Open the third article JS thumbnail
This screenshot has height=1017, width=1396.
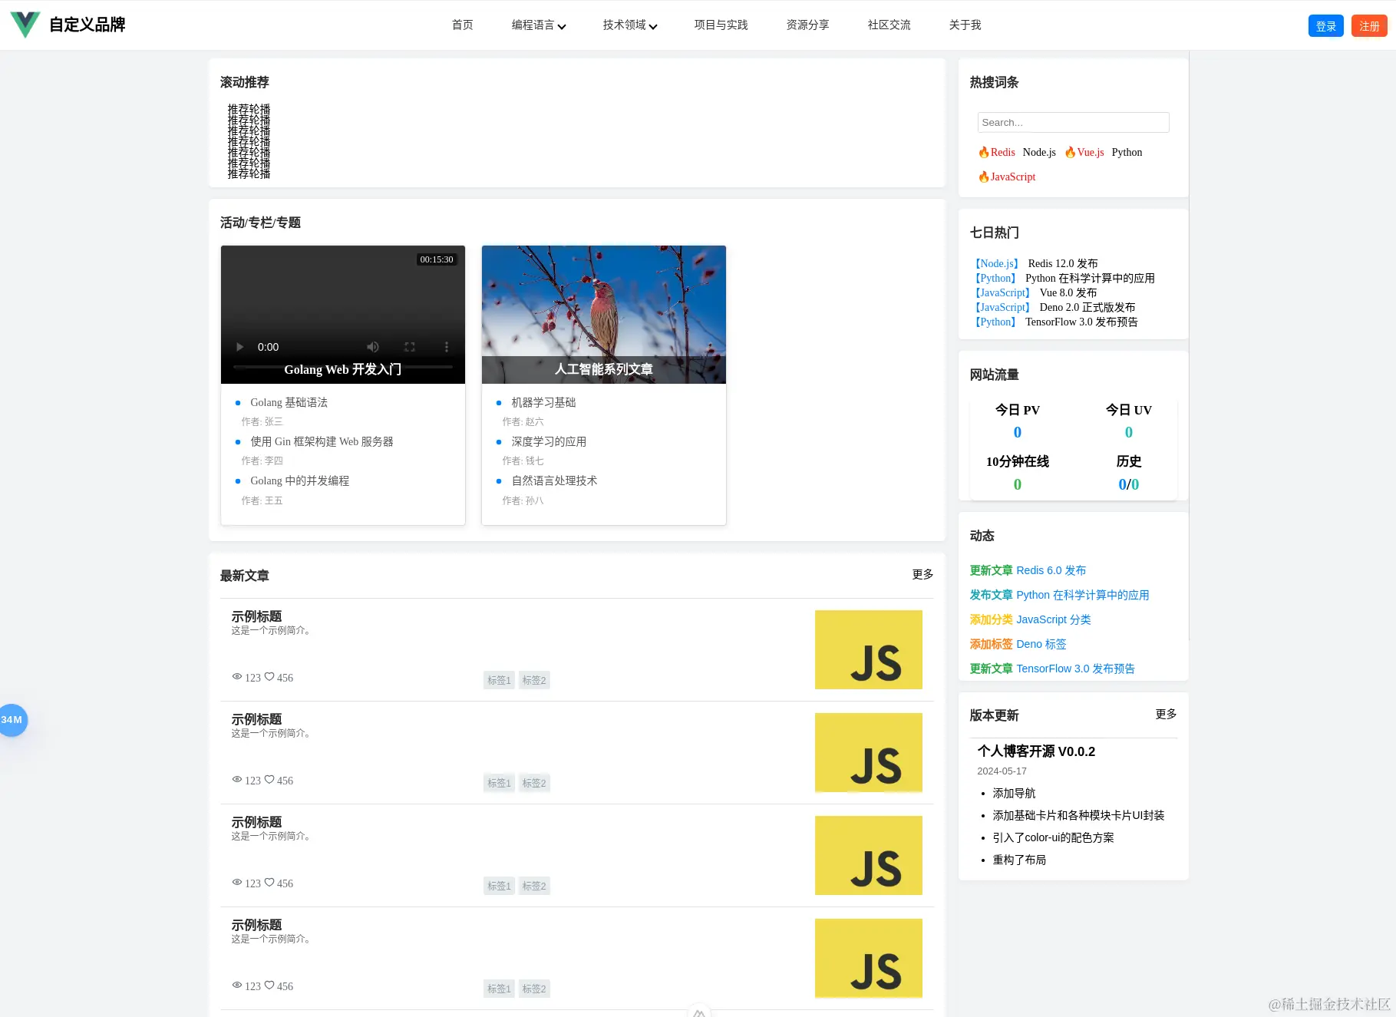click(x=869, y=855)
